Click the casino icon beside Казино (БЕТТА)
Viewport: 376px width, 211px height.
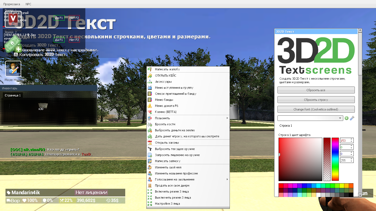150,112
